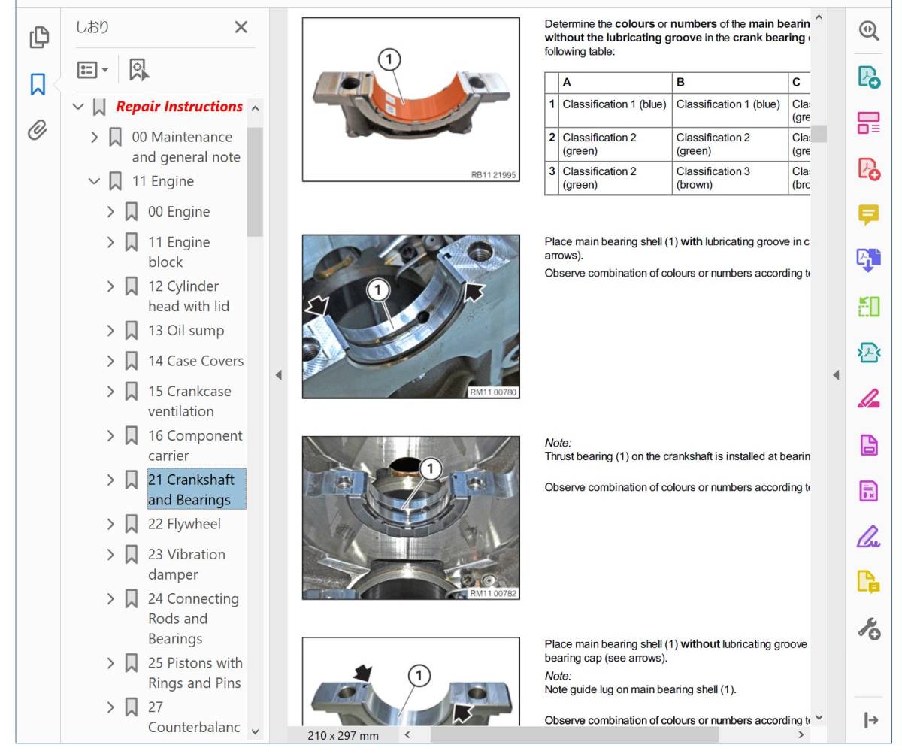Click the horizontal scrollbar left arrow

click(408, 735)
